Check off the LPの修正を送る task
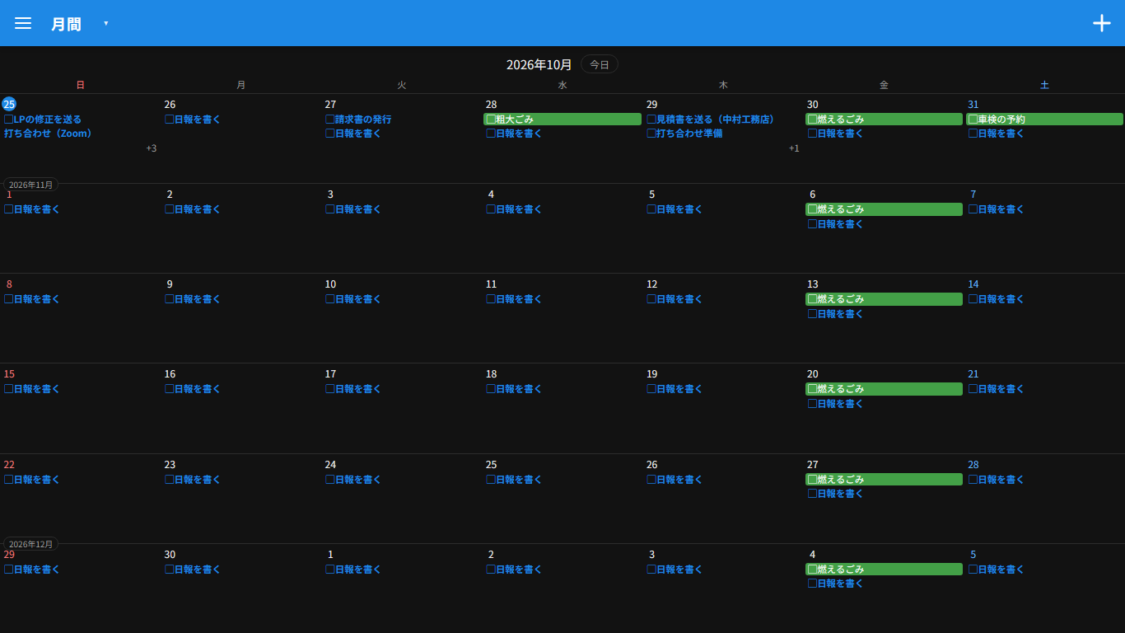This screenshot has width=1125, height=633. coord(9,120)
